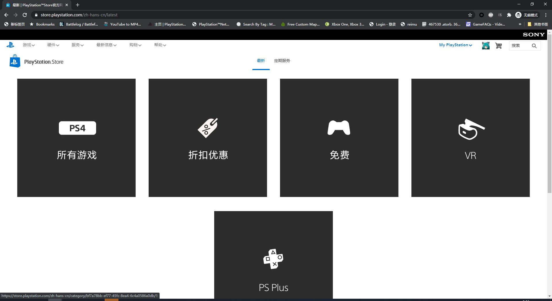
Task: Switch to the 定期服务 tab
Action: click(x=282, y=61)
